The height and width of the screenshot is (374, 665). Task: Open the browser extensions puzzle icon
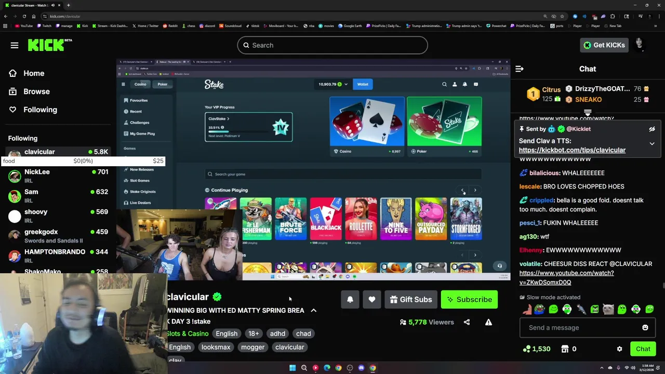(613, 16)
